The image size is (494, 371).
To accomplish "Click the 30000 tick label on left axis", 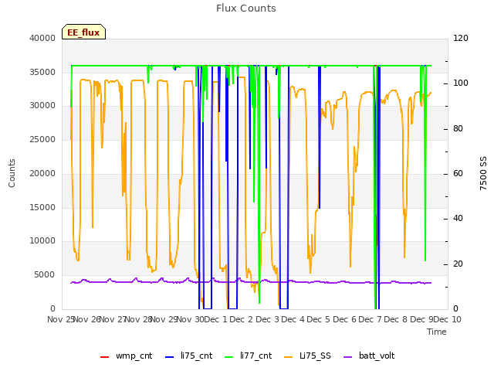I will [42, 105].
